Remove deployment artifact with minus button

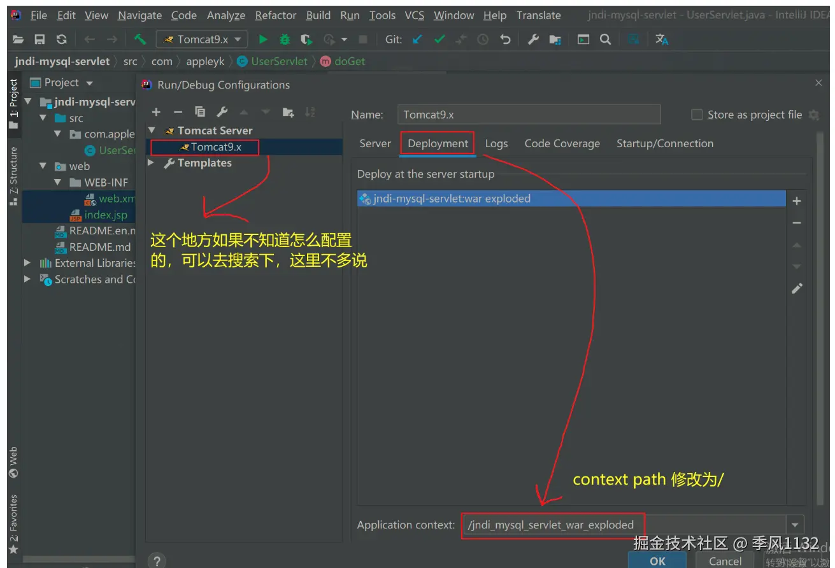(796, 223)
